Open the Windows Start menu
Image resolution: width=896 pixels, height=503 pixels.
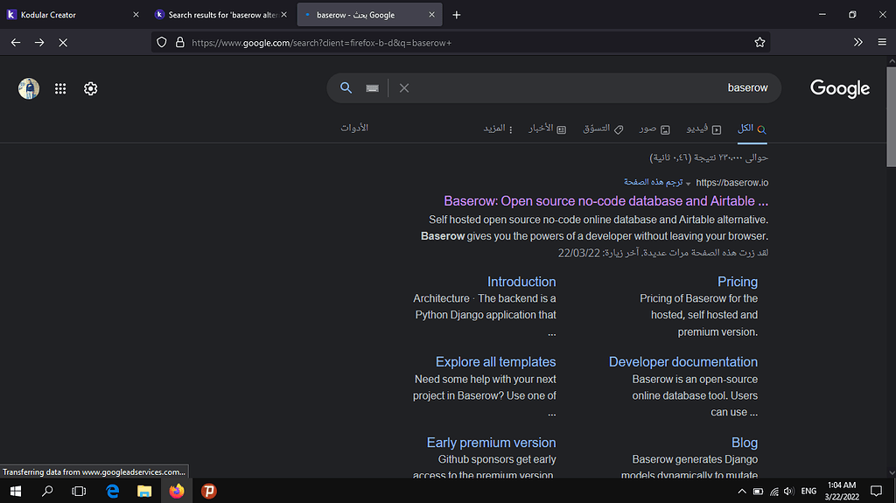(16, 491)
